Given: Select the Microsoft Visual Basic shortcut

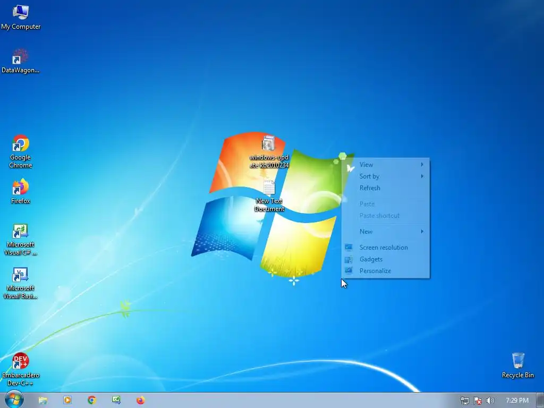Looking at the screenshot, I should point(21,283).
